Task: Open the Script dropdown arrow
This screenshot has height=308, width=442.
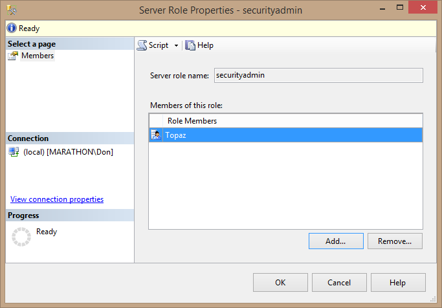Action: coord(176,46)
